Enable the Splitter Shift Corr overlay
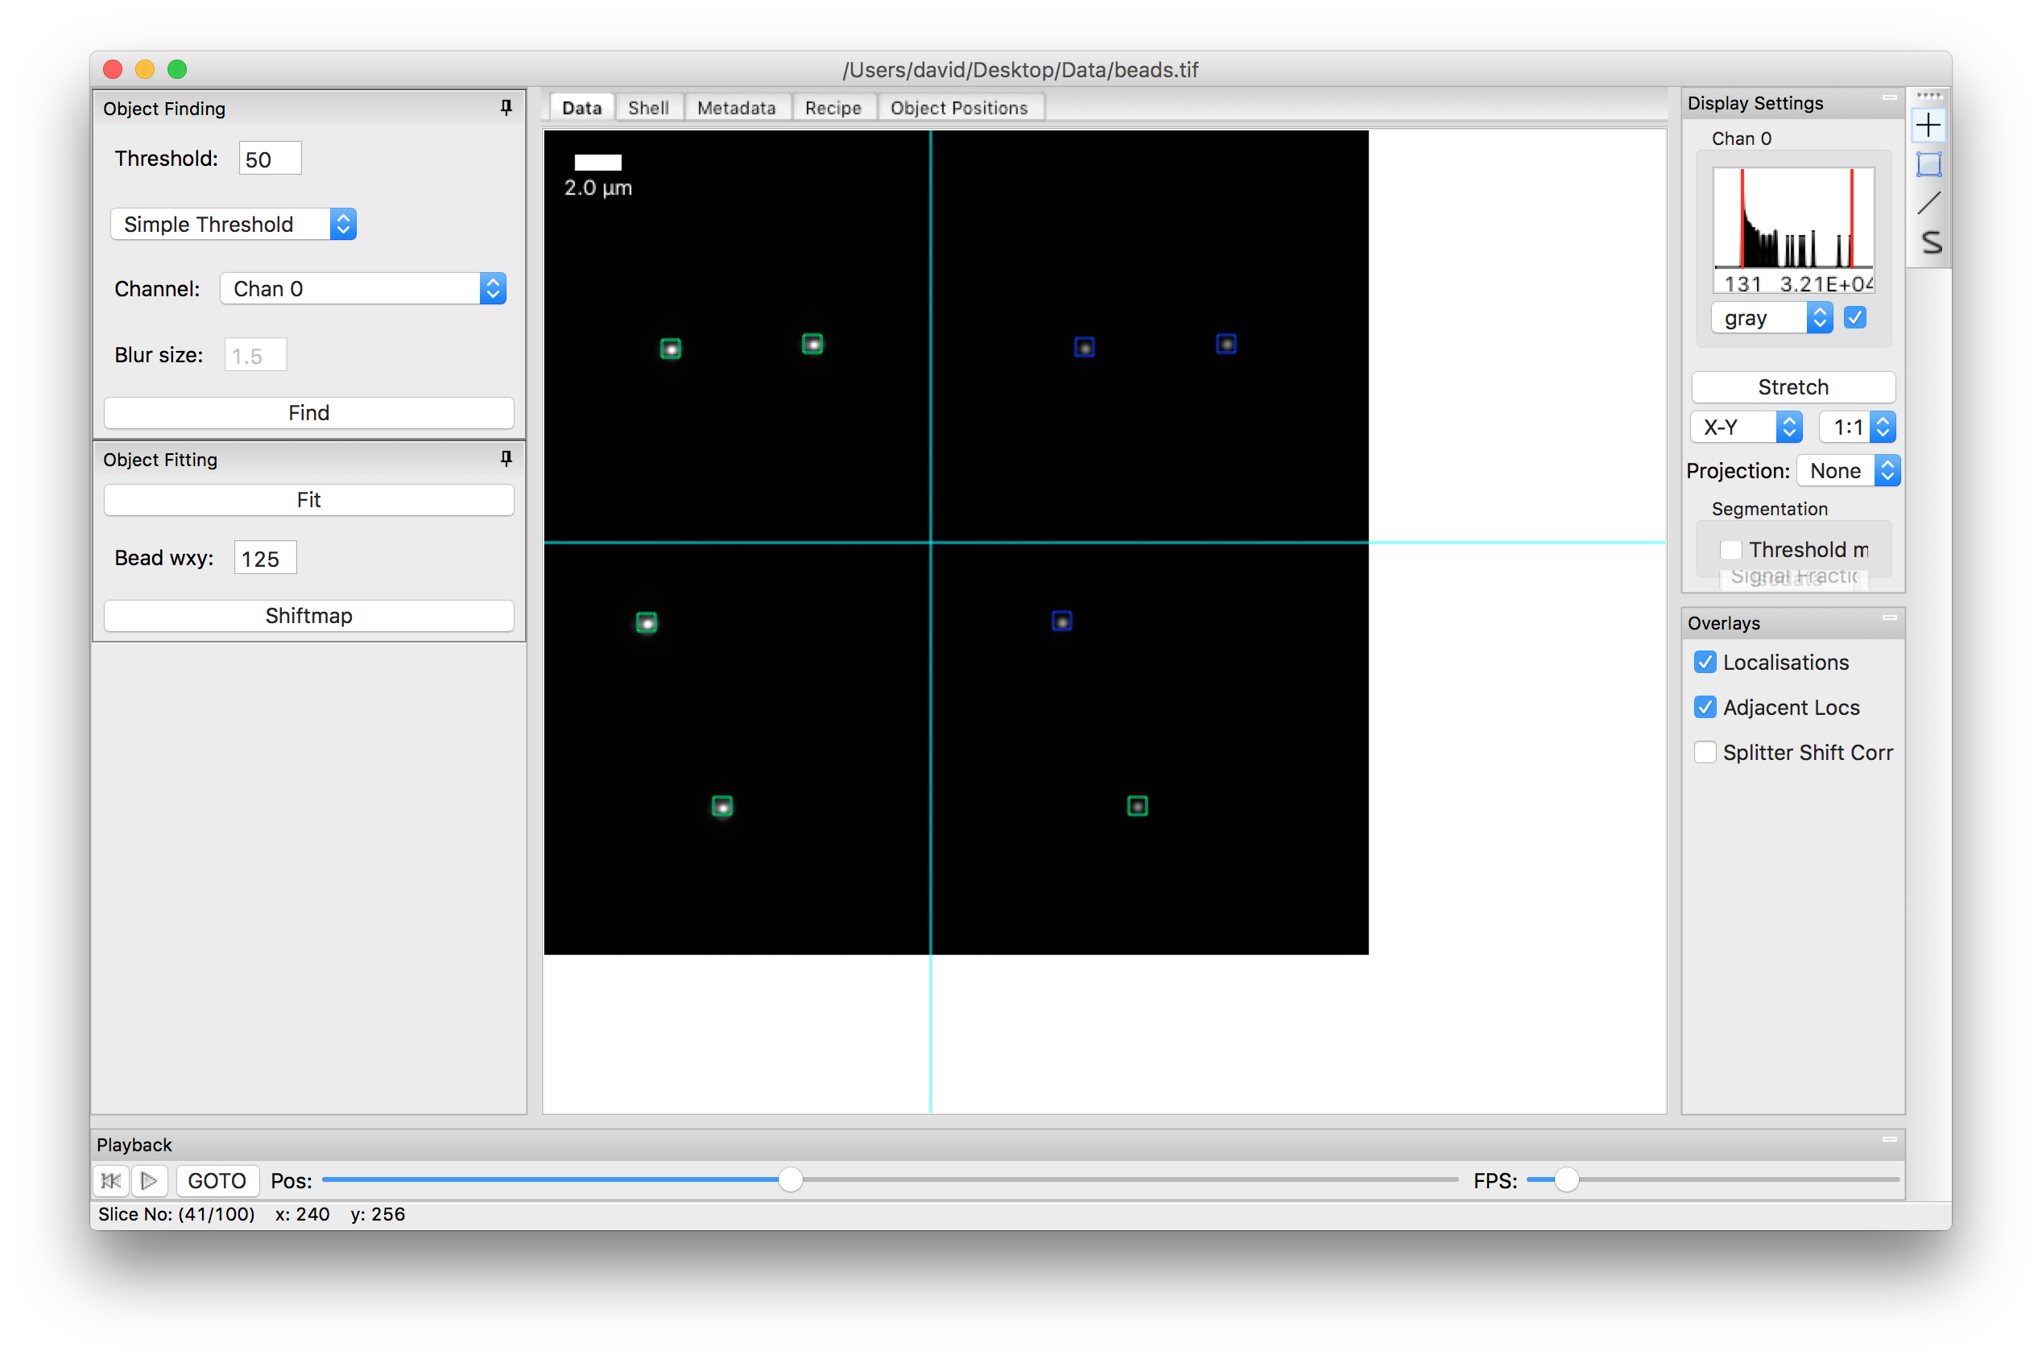The width and height of the screenshot is (2042, 1359). (x=1705, y=752)
